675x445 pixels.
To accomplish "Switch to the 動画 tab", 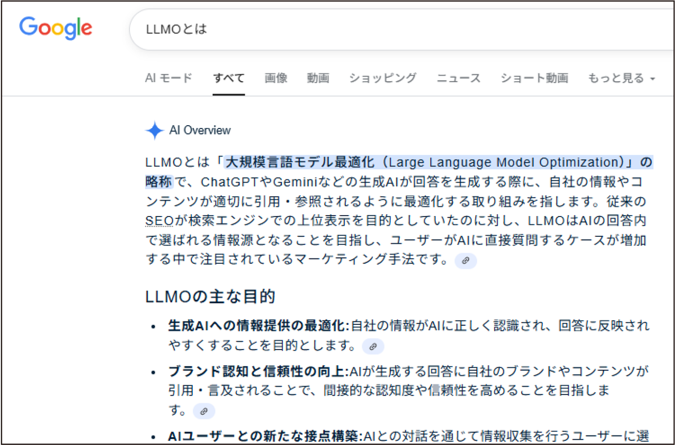I will (x=318, y=79).
